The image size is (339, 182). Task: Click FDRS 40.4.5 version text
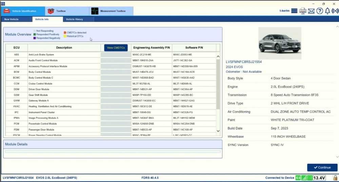(150, 178)
